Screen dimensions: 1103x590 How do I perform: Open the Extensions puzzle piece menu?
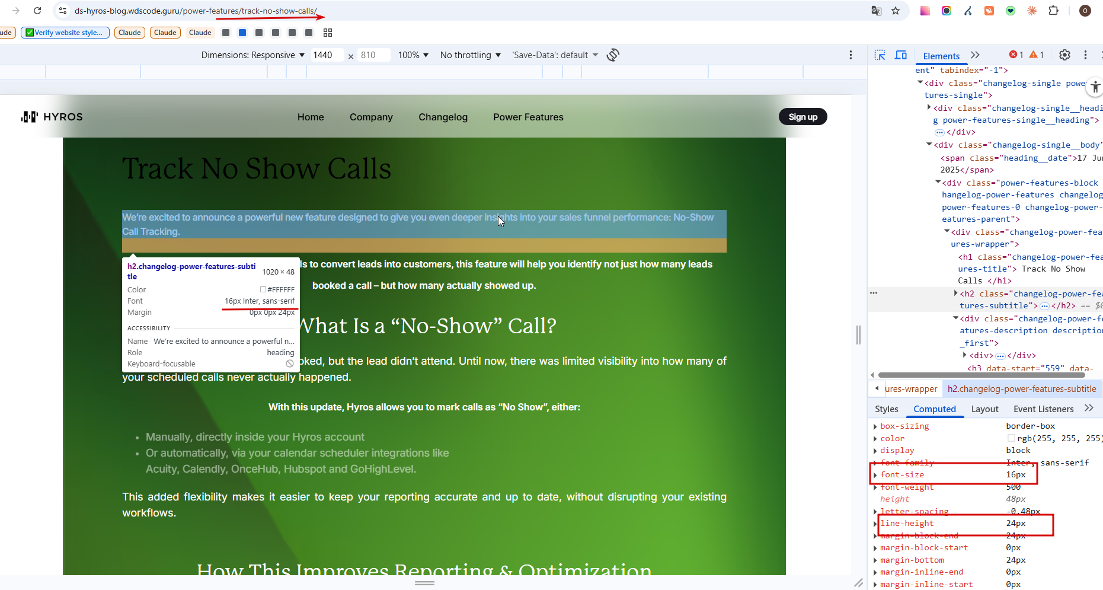(1053, 11)
